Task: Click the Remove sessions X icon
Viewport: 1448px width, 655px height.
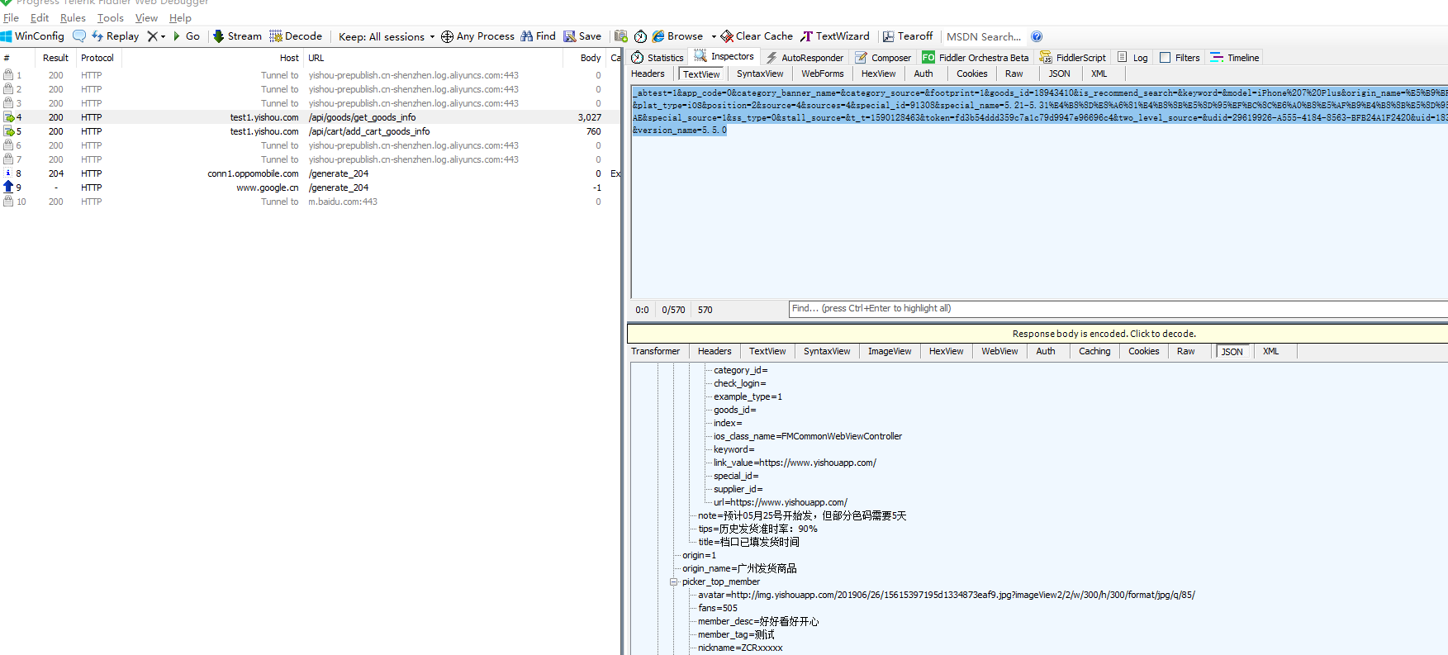Action: click(152, 36)
